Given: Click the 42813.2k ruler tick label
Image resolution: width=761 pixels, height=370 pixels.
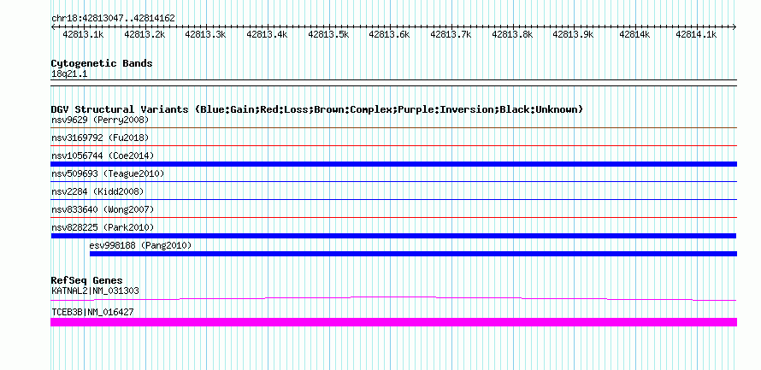Looking at the screenshot, I should tap(145, 34).
